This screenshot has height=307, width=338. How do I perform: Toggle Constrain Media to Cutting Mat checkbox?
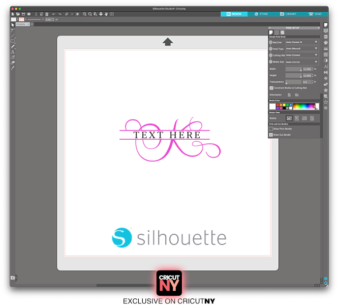(x=271, y=88)
